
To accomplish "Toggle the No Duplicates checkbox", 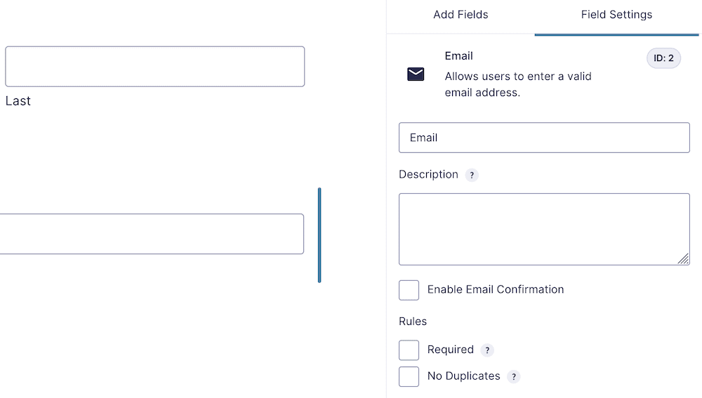I will coord(409,376).
